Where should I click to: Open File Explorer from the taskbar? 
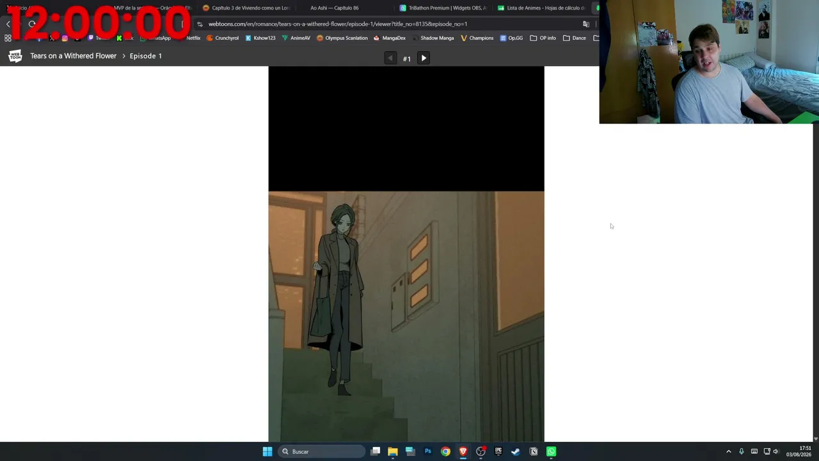tap(393, 452)
